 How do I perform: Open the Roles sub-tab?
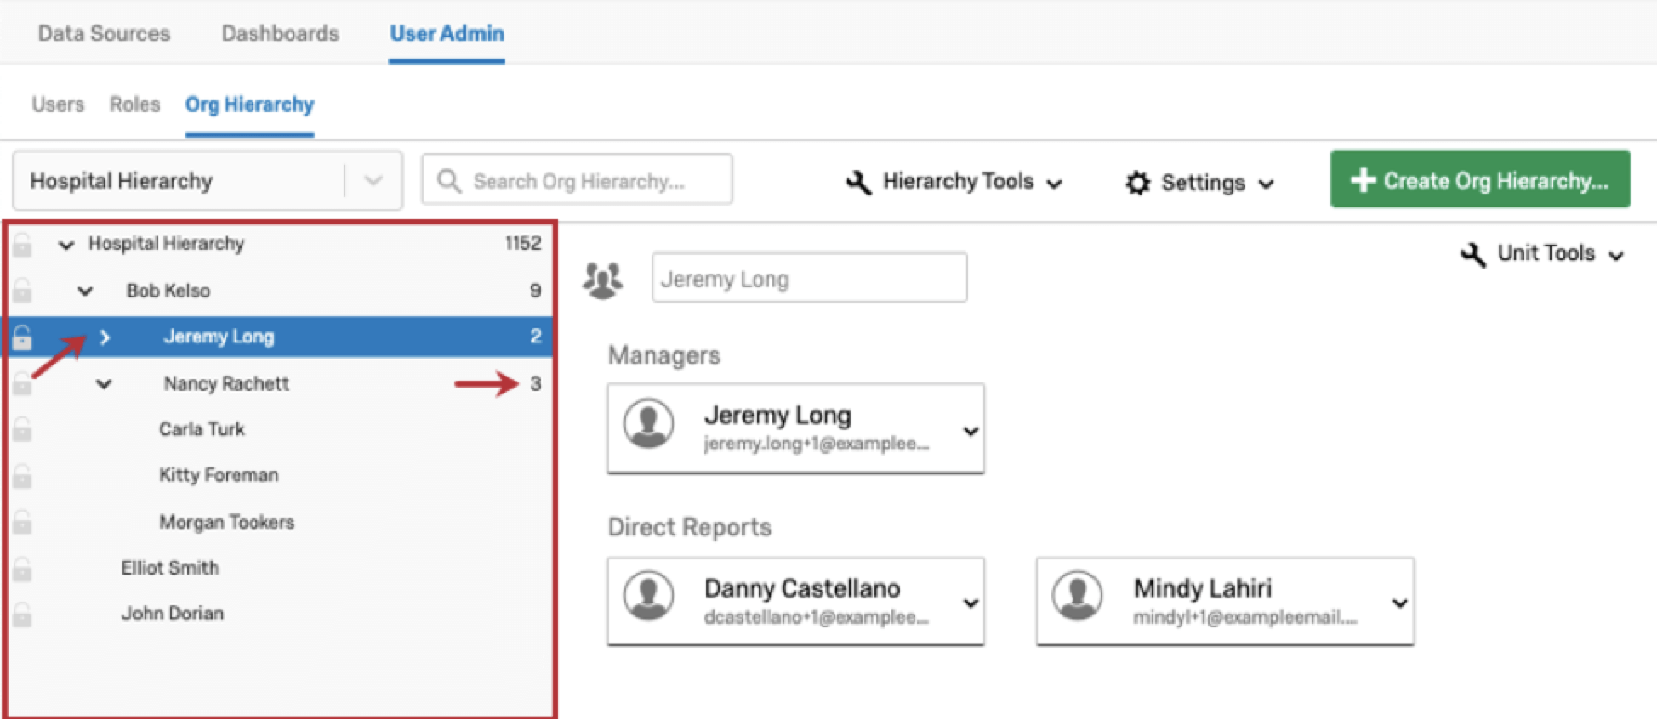(x=134, y=105)
